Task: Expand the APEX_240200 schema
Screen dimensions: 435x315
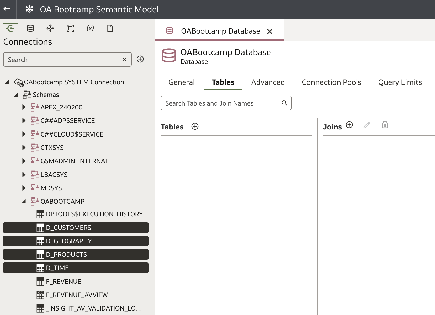Action: 24,107
